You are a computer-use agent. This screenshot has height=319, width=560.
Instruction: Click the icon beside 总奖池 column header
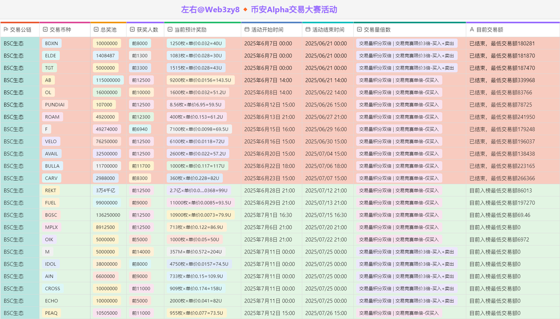(96, 30)
